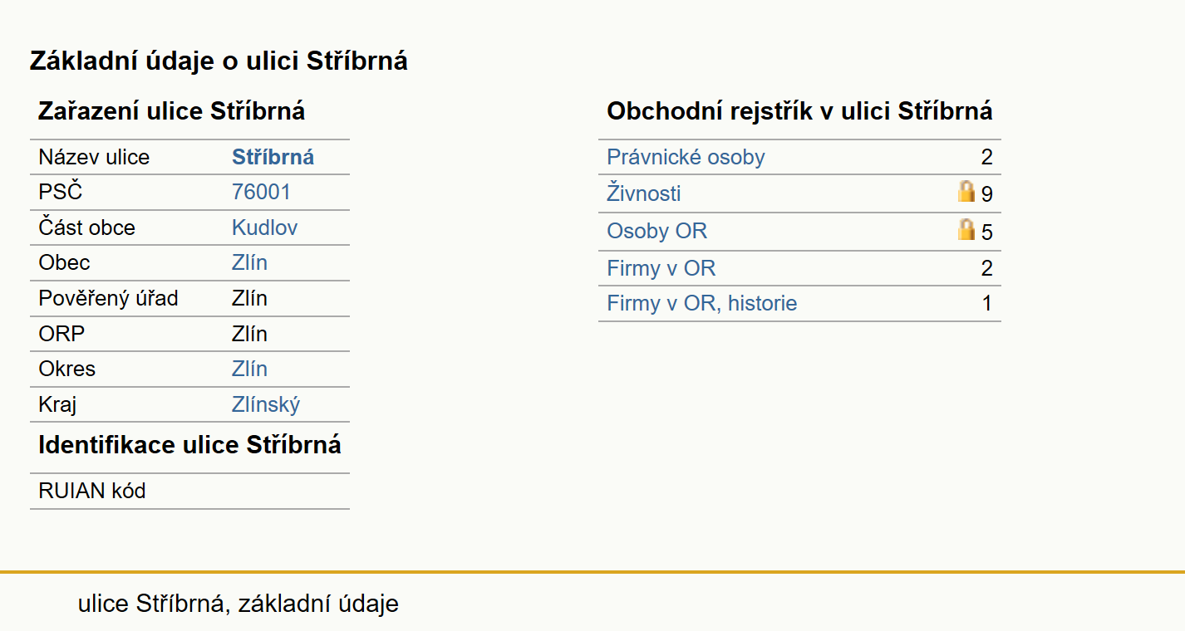View Firmy v OR, historie link

tap(701, 304)
